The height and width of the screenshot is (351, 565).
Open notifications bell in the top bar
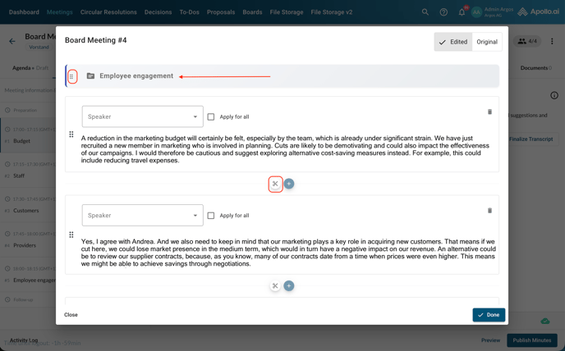point(462,12)
